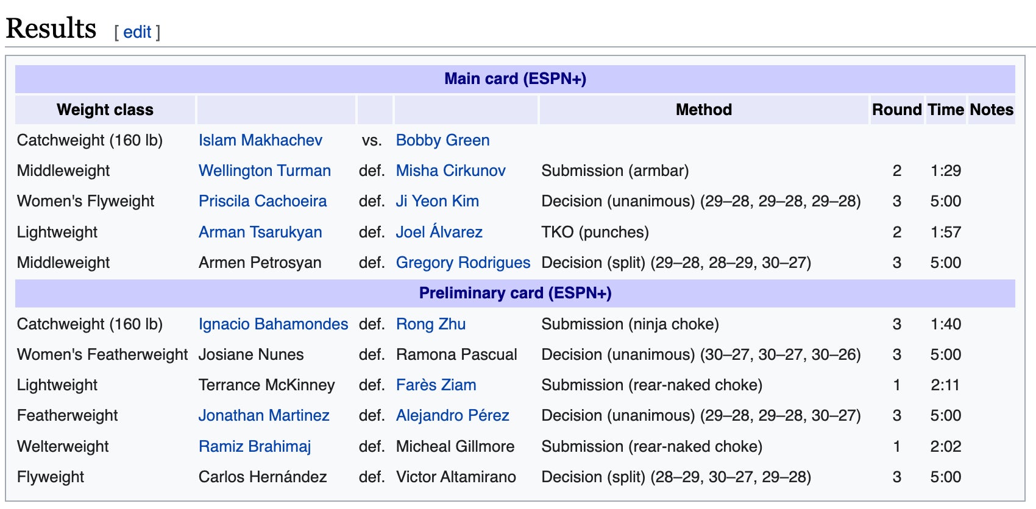
Task: Click Joel Álvarez link
Action: coord(439,232)
